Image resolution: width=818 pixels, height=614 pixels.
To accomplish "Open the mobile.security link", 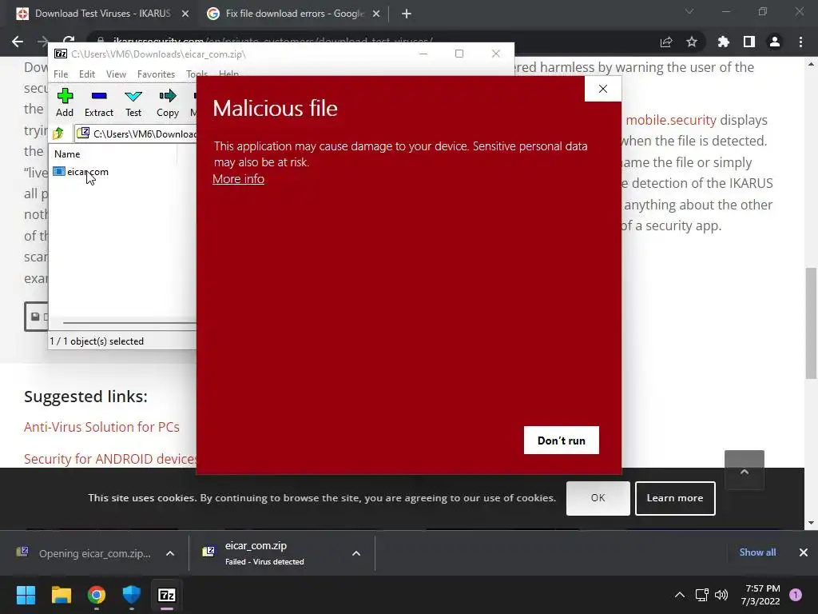I will [671, 120].
